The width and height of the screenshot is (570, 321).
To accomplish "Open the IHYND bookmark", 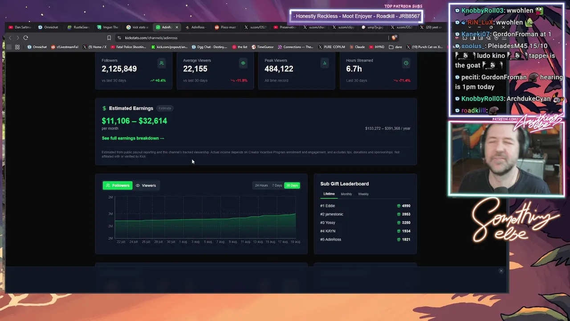I will tap(377, 47).
